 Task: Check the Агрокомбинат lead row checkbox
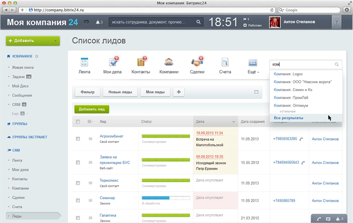(78, 139)
